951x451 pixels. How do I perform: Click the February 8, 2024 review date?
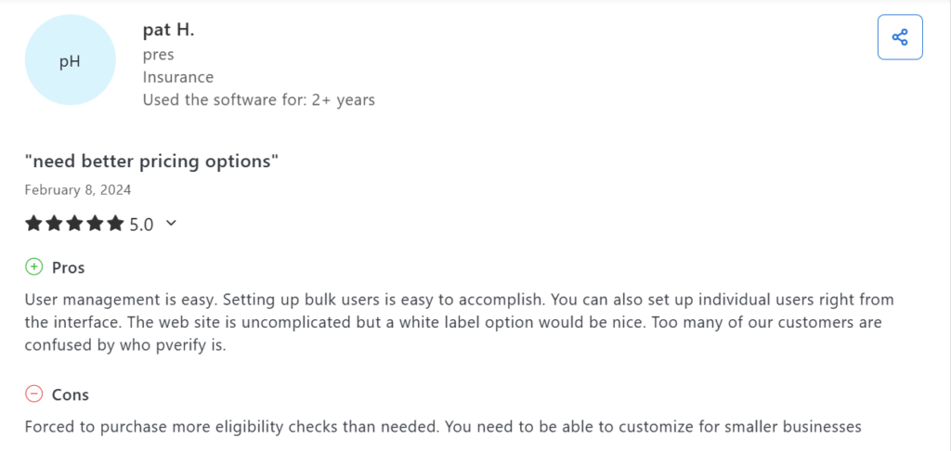click(x=78, y=190)
